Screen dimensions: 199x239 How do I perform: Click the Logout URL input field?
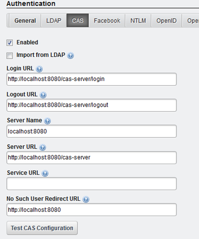click(x=92, y=105)
